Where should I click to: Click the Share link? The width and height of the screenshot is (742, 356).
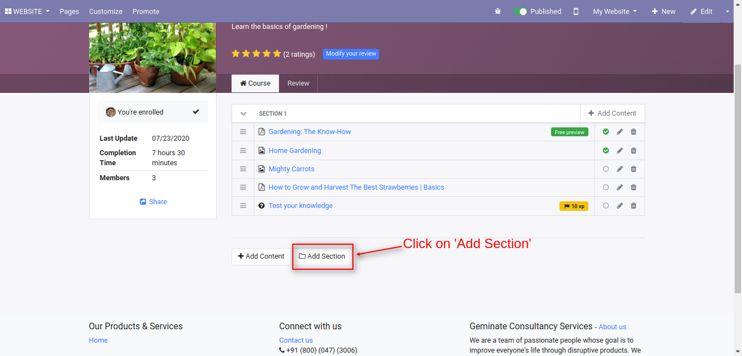tap(153, 202)
